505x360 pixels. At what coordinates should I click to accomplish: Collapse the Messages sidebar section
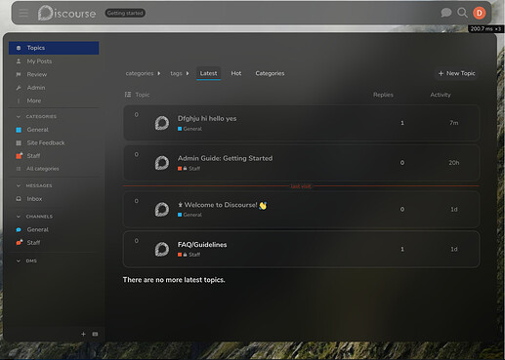pyautogui.click(x=34, y=185)
